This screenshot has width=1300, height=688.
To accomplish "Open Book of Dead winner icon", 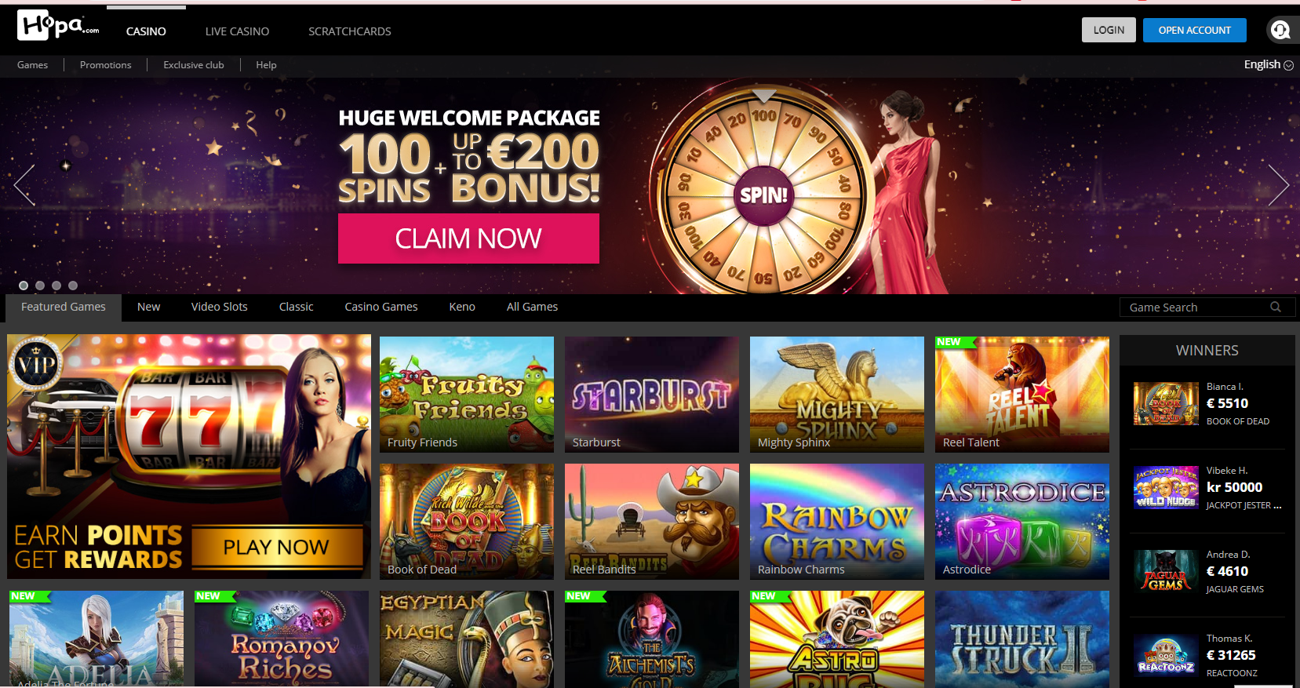I will coord(1166,403).
